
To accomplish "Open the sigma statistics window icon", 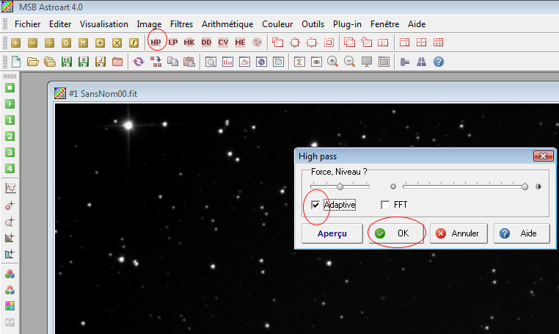I will [x=299, y=62].
